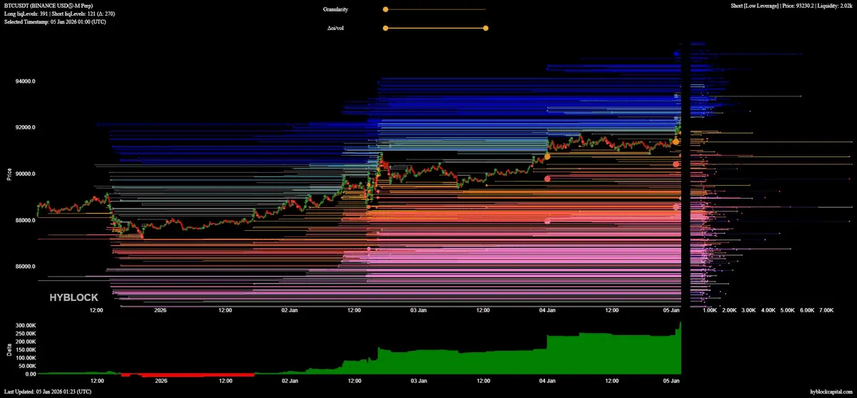Click the right handle of the Δoi/vol slider
Image resolution: width=857 pixels, height=398 pixels.
click(486, 28)
